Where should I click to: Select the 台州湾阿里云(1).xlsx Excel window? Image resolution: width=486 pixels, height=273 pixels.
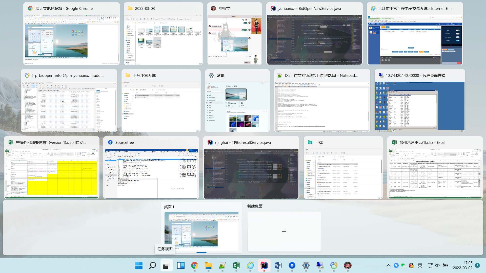tap(435, 168)
